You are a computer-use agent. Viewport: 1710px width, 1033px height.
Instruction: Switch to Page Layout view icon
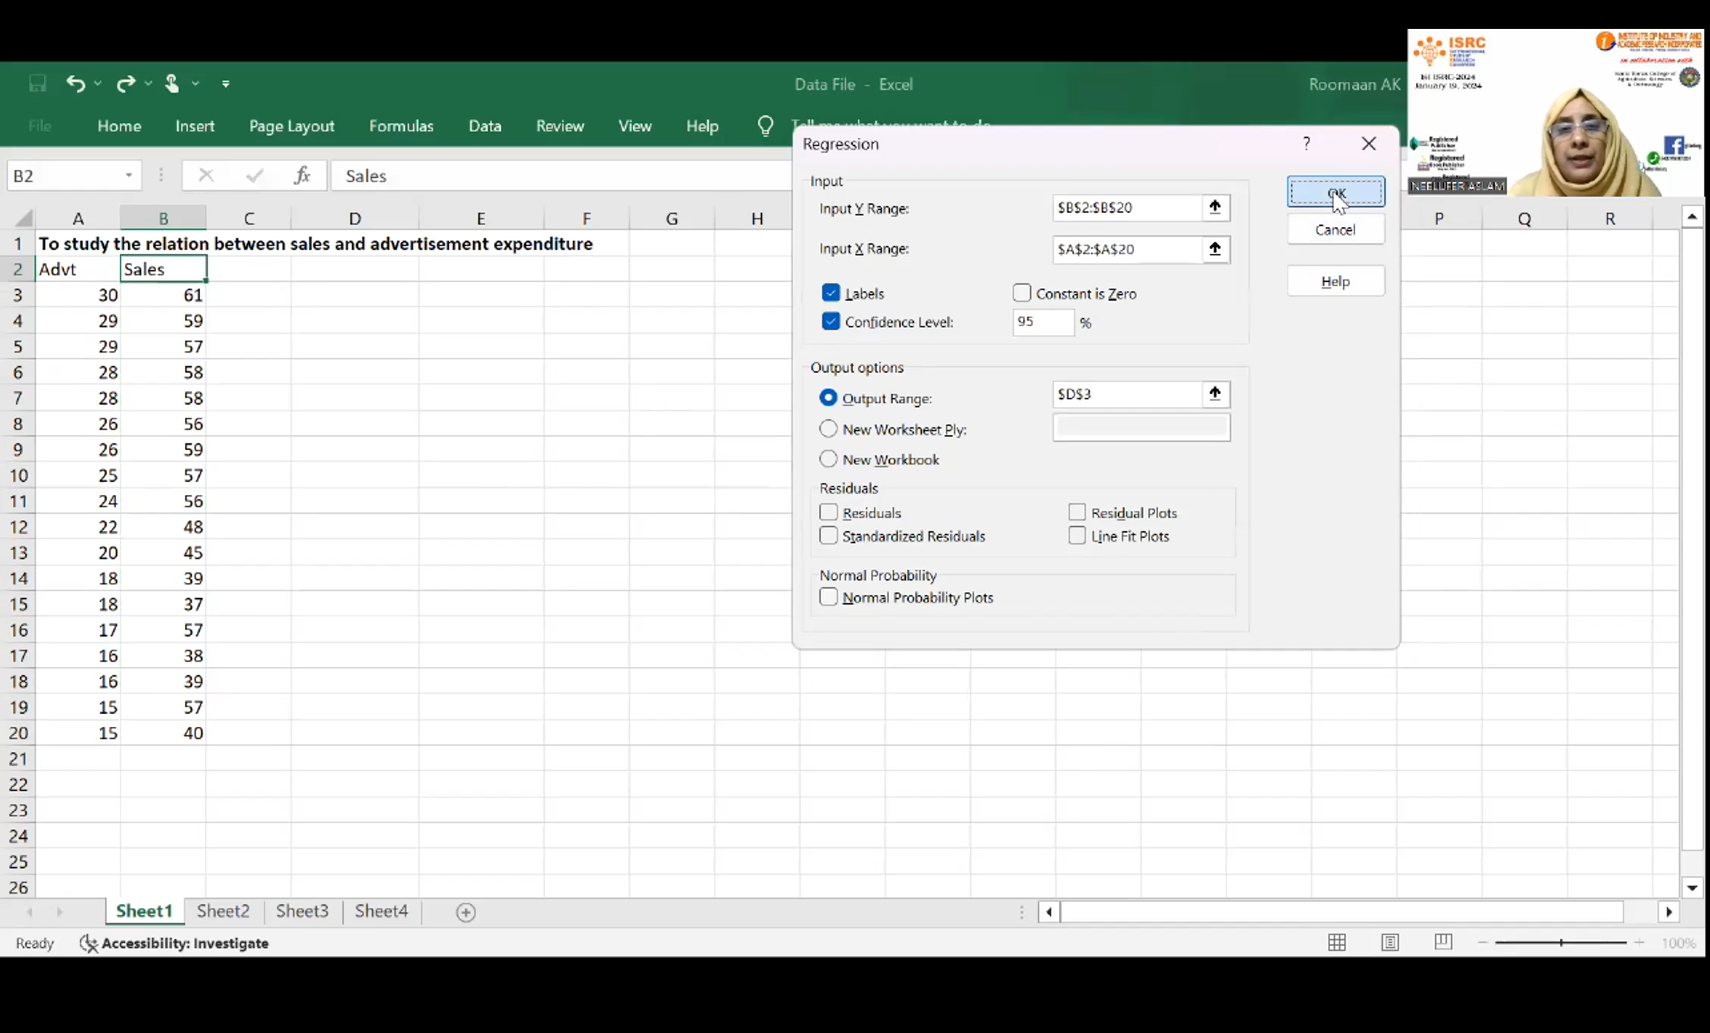(1389, 943)
